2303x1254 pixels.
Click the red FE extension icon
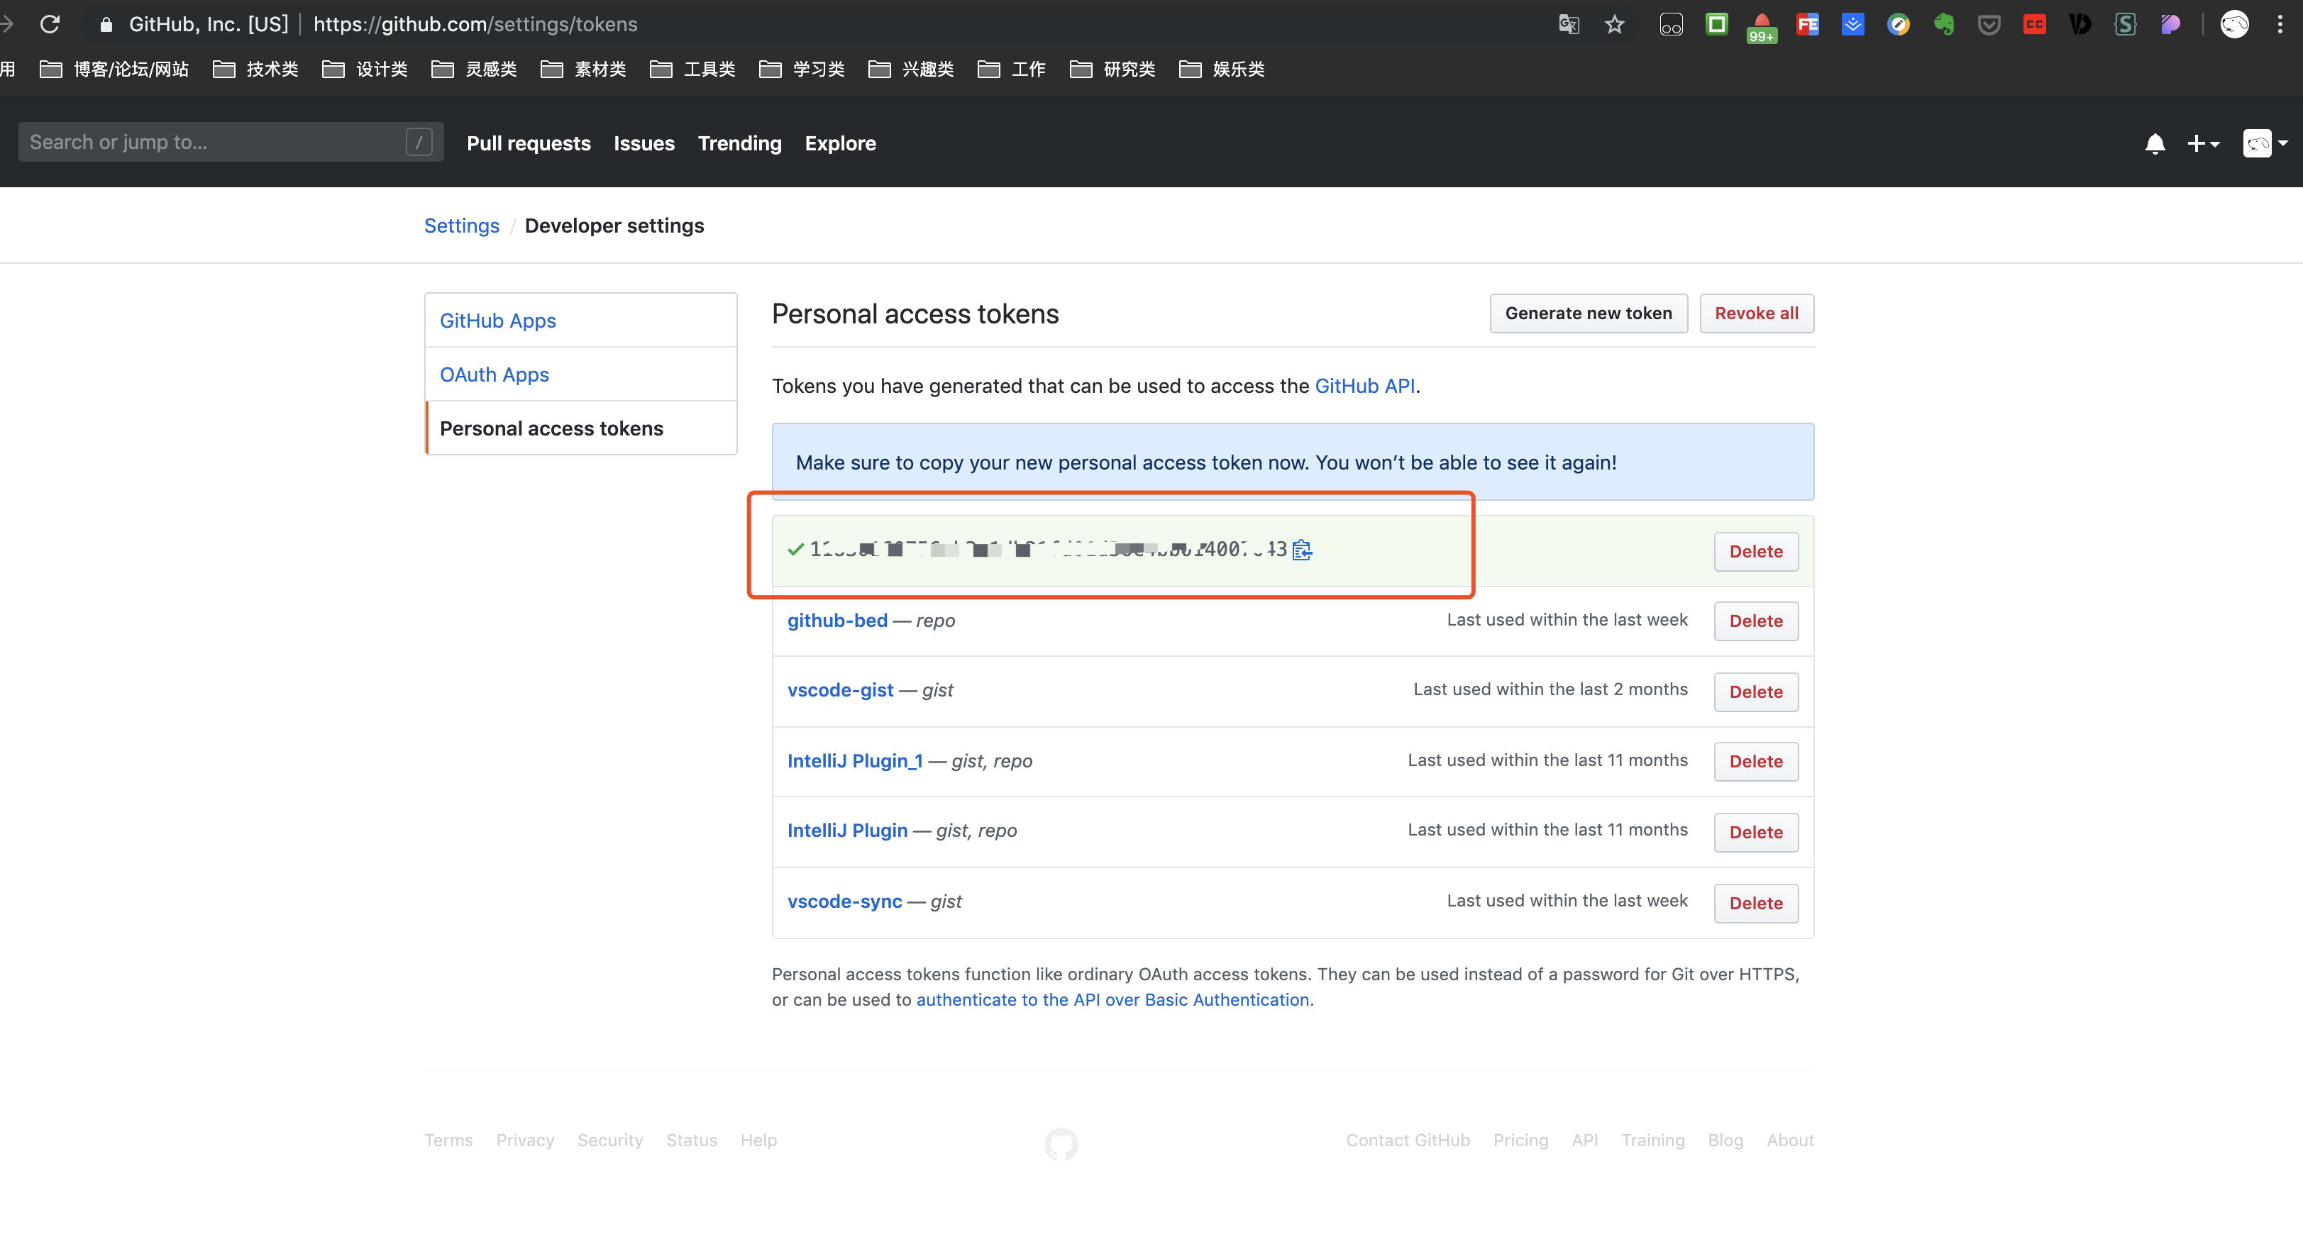(x=1808, y=24)
